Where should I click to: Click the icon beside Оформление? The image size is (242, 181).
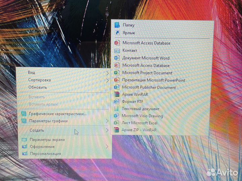pos(25,146)
